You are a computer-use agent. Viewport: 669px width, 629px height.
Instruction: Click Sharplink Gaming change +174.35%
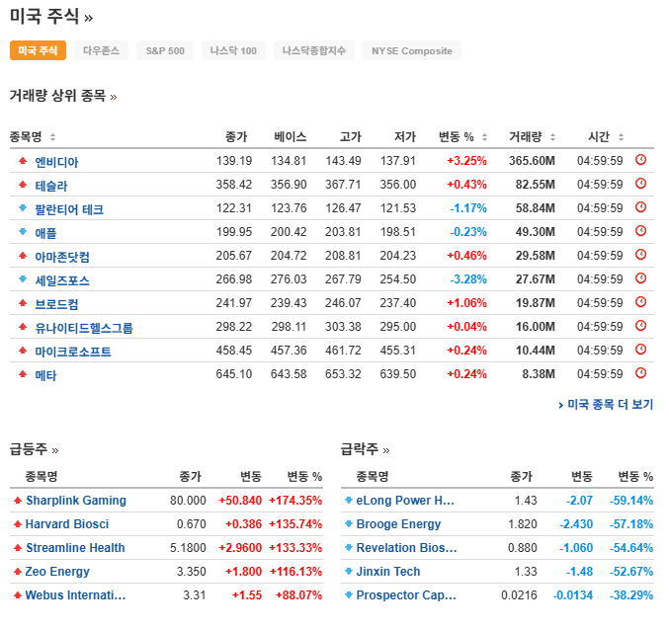pos(295,501)
